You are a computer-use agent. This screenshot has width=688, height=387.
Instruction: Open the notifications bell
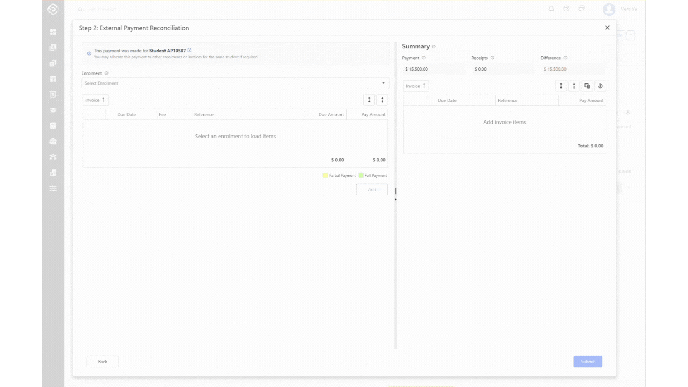[x=551, y=9]
